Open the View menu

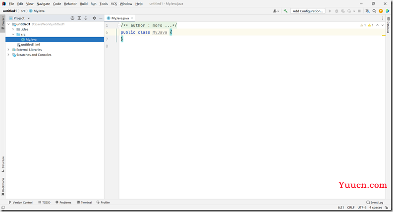tap(30, 4)
